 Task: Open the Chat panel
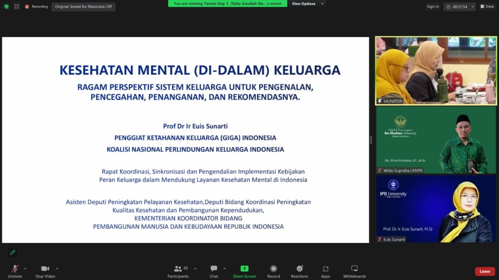(214, 271)
